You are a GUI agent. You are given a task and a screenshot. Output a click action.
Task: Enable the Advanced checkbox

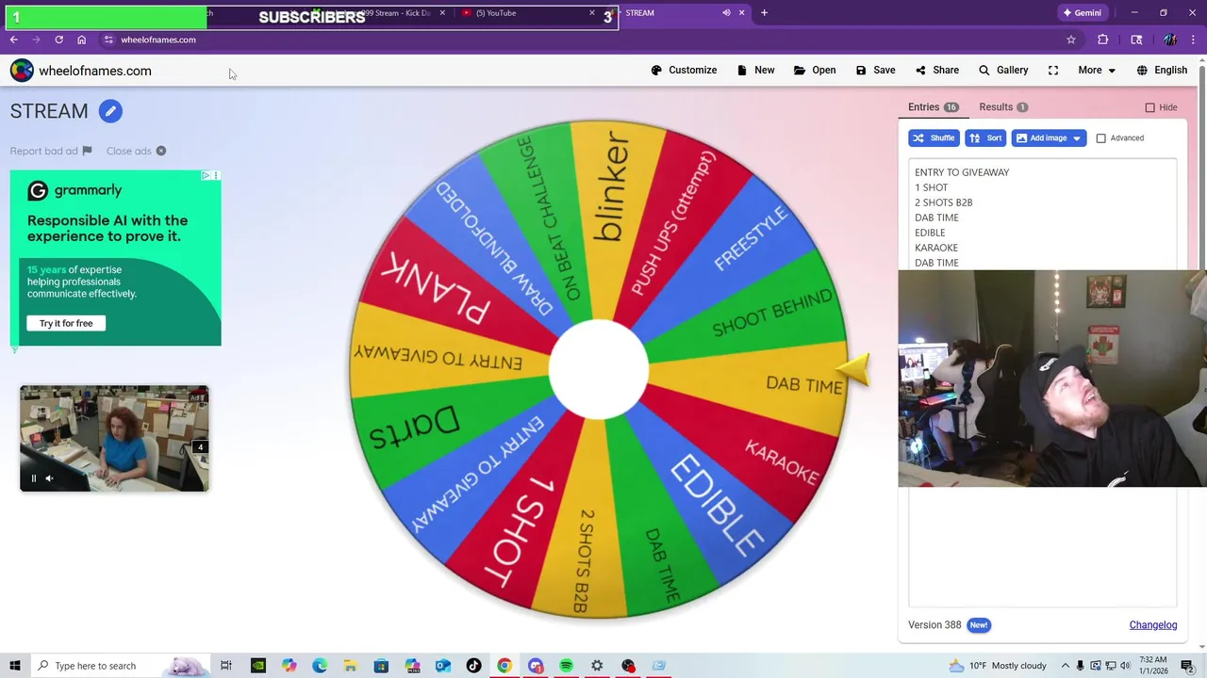point(1100,138)
